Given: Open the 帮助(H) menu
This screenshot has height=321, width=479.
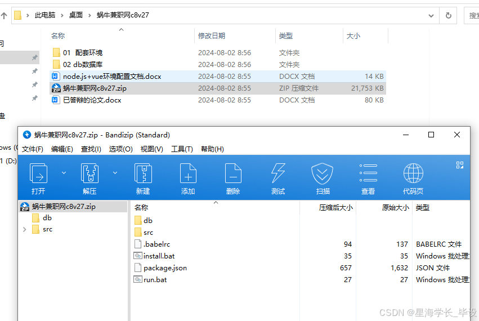Looking at the screenshot, I should (x=212, y=149).
